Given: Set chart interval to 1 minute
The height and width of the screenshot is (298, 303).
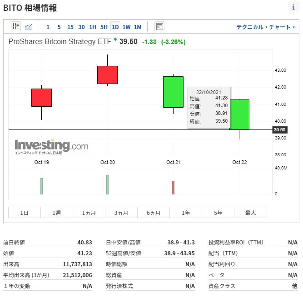Looking at the screenshot, I should point(48,27).
